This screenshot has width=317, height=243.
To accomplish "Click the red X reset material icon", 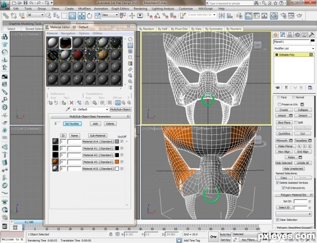I will (x=71, y=103).
